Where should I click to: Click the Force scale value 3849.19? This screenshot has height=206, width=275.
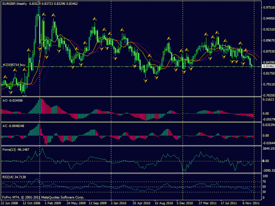tap(269, 148)
